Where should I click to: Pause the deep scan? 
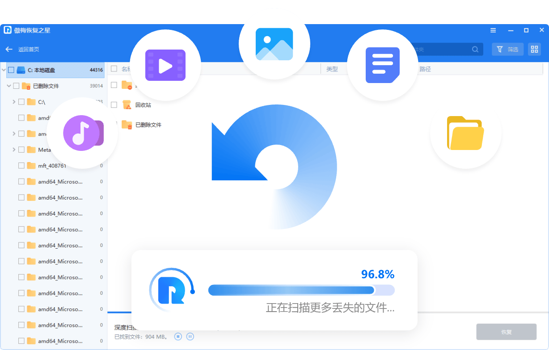click(x=190, y=336)
